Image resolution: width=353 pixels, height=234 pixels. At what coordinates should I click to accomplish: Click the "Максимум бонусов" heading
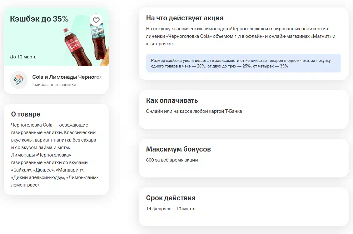(x=178, y=149)
